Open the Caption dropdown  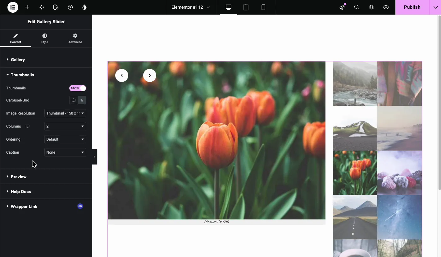pyautogui.click(x=65, y=152)
